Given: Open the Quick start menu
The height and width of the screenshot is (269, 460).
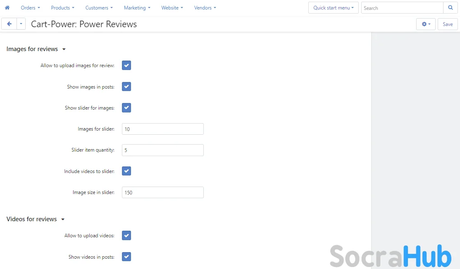Looking at the screenshot, I should pyautogui.click(x=334, y=8).
